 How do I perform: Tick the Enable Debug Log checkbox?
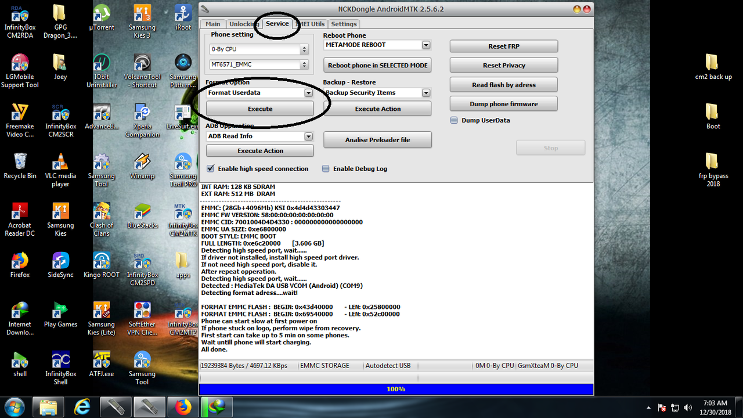[x=326, y=168]
